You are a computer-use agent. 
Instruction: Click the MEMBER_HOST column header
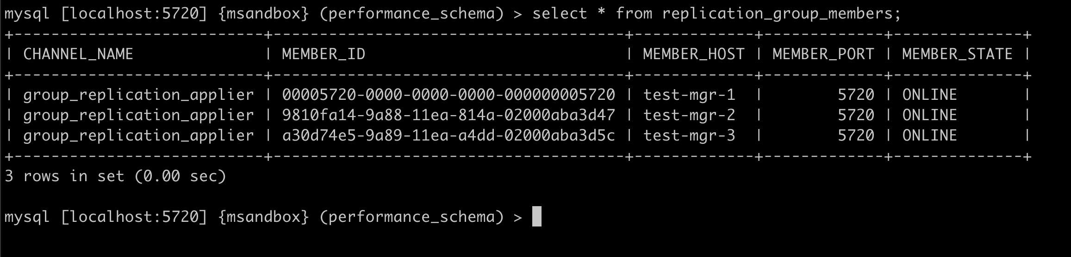(x=693, y=55)
